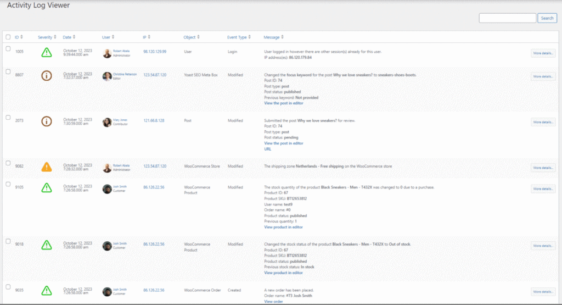Open IP address 98.120.129.99 link
The image size is (562, 305).
pos(155,51)
